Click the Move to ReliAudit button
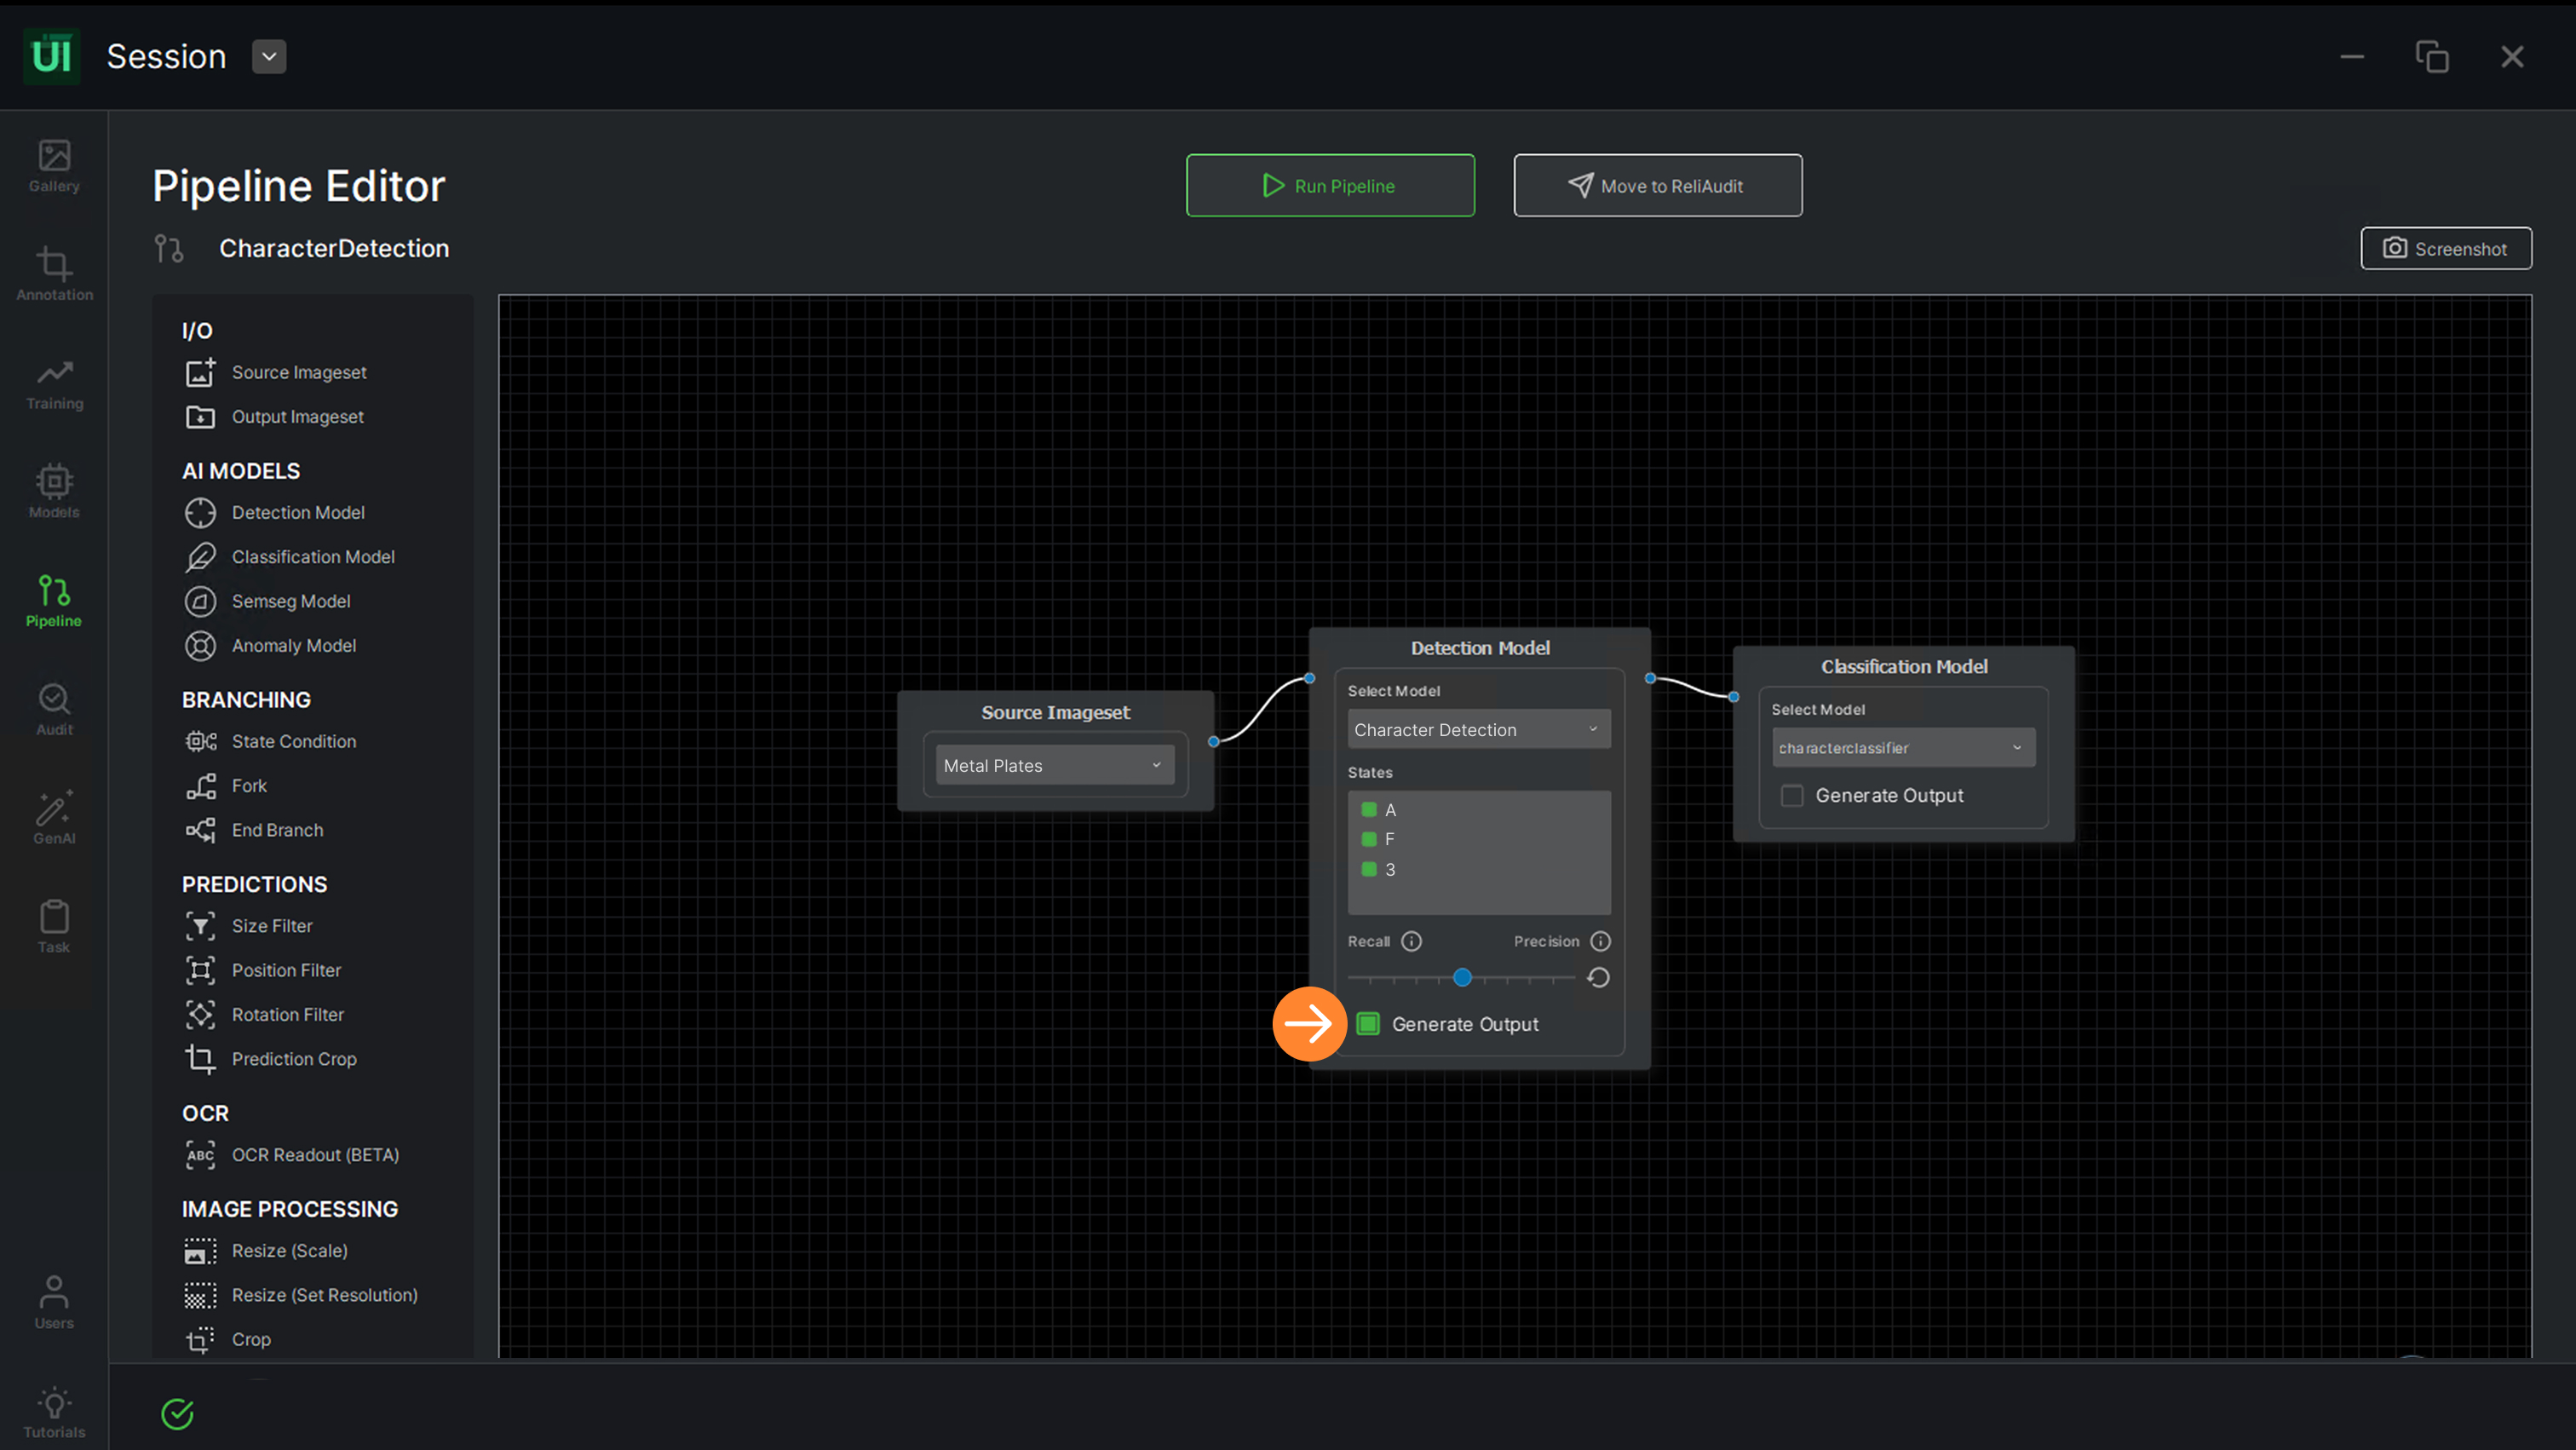This screenshot has height=1450, width=2576. tap(1657, 186)
